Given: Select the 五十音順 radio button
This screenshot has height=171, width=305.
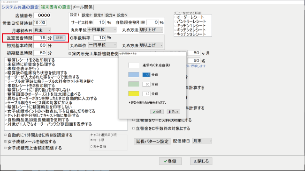Looking at the screenshot, I should [91, 147].
